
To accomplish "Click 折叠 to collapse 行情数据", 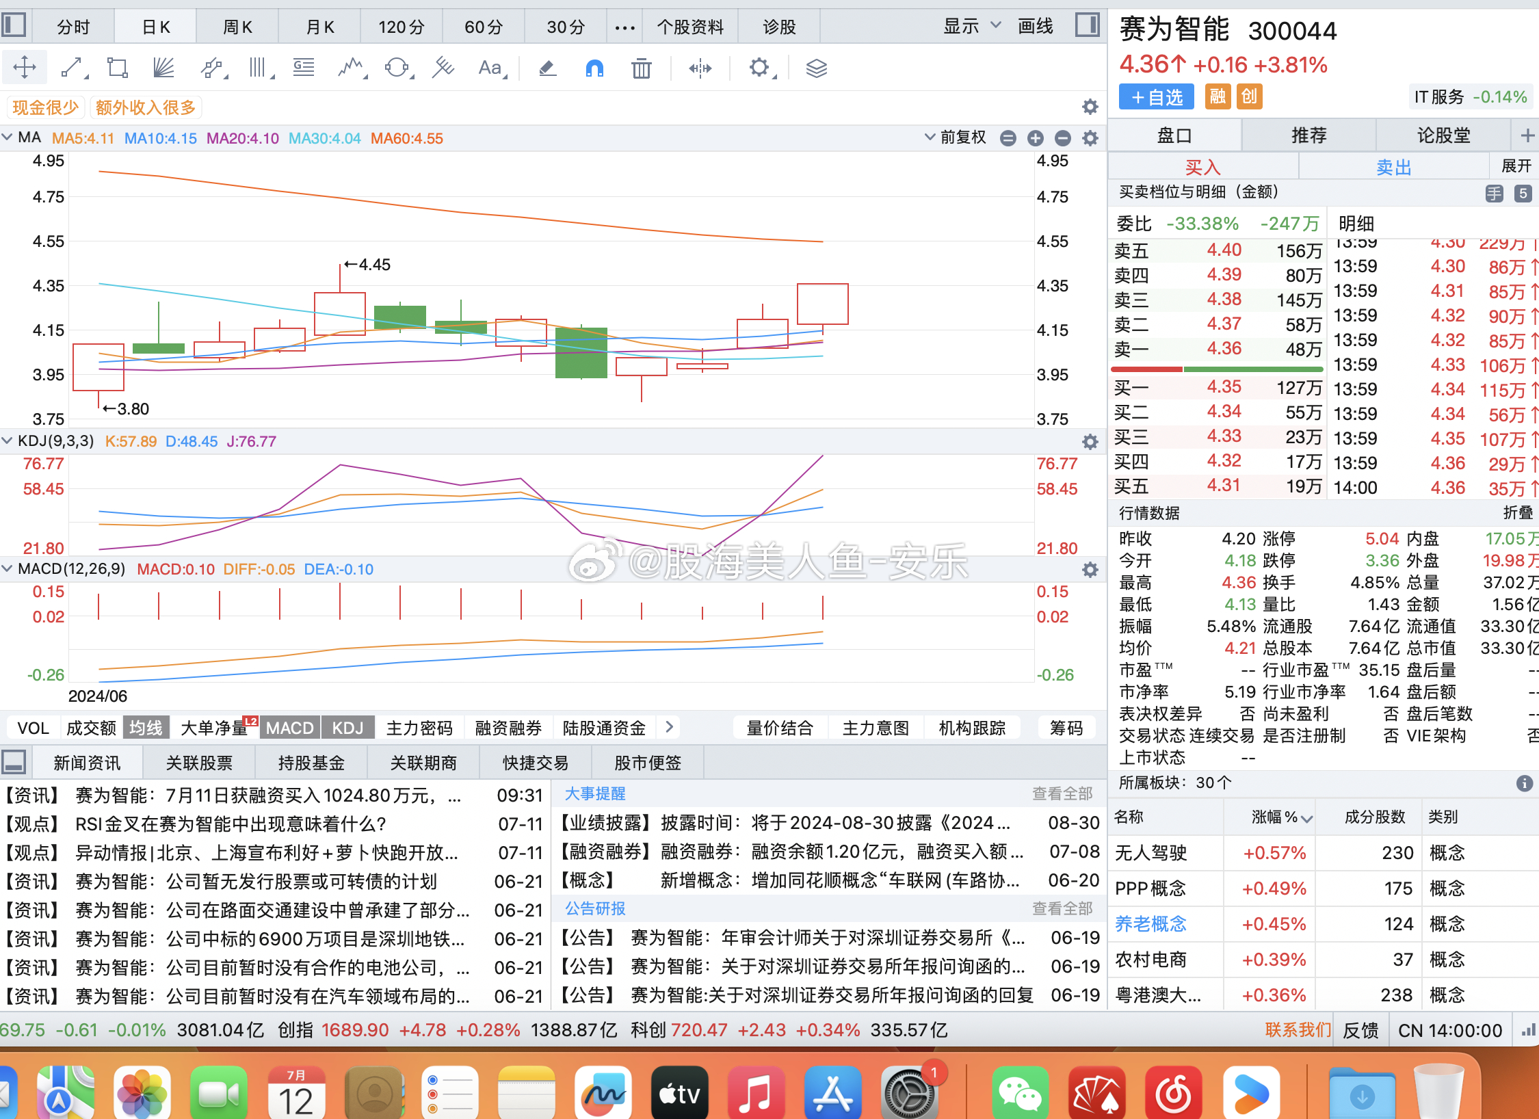I will [1518, 513].
